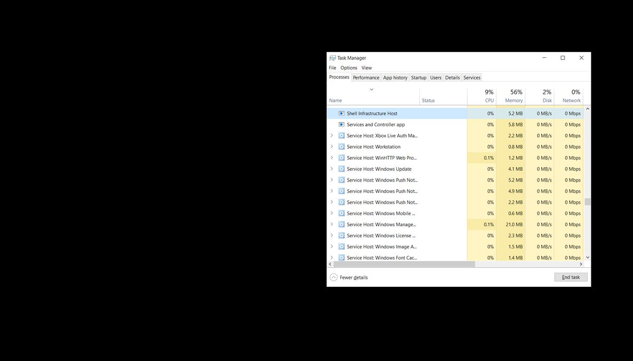Expand Service Host: Windows Update group
Screen dimensions: 633x361
point(332,169)
